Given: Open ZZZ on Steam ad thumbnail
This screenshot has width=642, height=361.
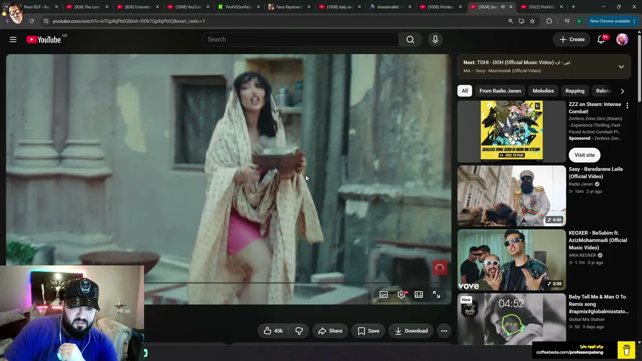Looking at the screenshot, I should pos(512,131).
